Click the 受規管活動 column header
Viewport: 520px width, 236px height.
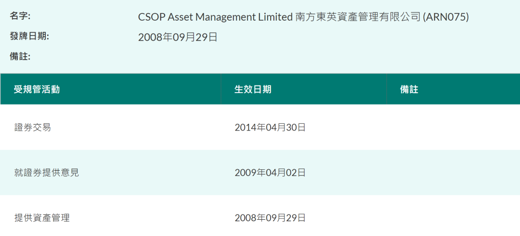(x=37, y=89)
